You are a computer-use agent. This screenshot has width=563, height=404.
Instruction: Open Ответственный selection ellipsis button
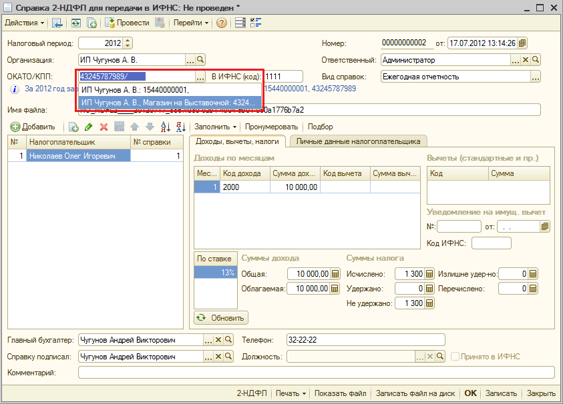[x=515, y=60]
